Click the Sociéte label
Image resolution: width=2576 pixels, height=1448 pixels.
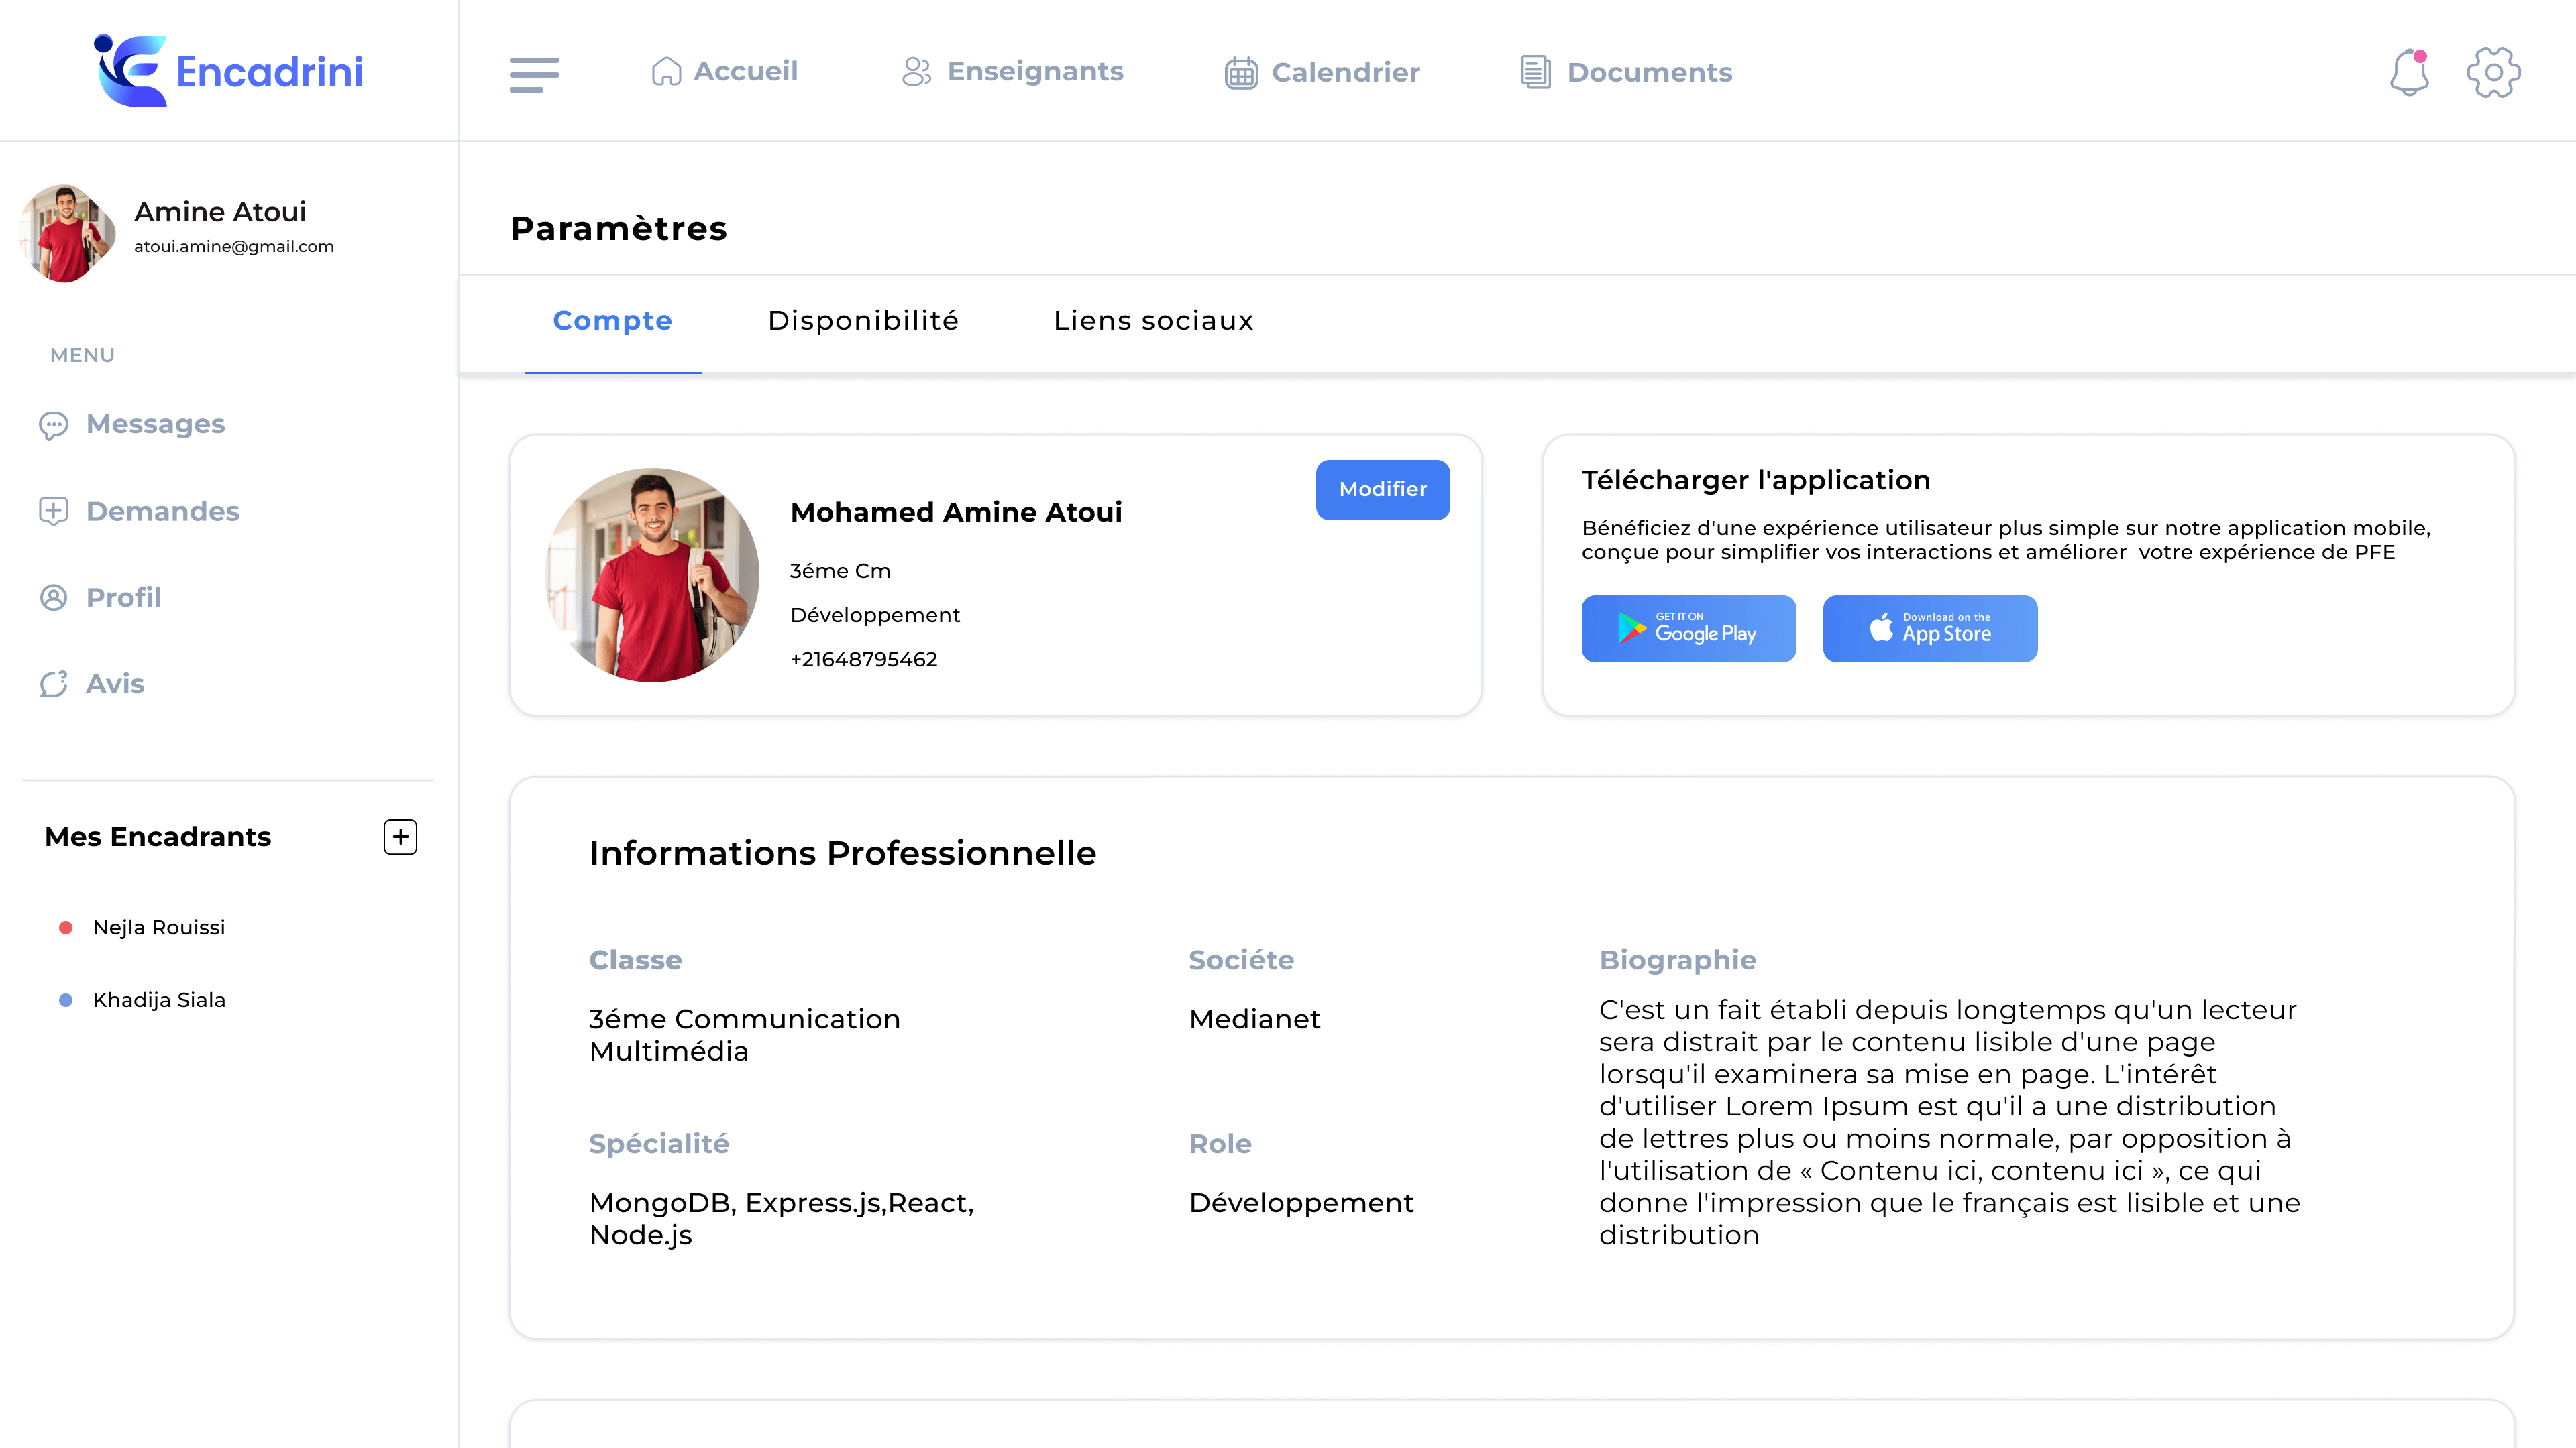point(1241,961)
